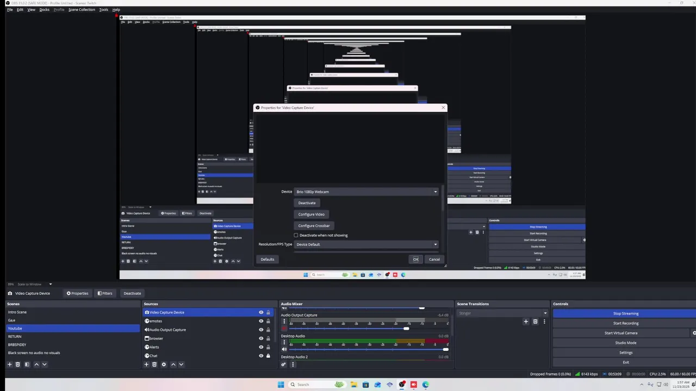The image size is (696, 391).
Task: Remove the scene transition with the trash icon
Action: point(535,321)
